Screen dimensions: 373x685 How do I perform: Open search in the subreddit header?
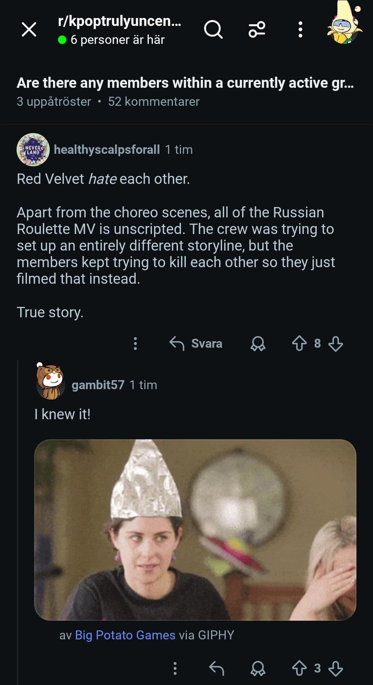pos(213,29)
